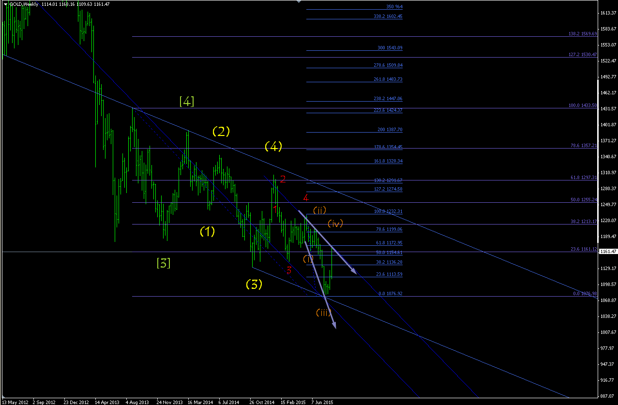Click the yellow (2) wave label

pos(221,131)
